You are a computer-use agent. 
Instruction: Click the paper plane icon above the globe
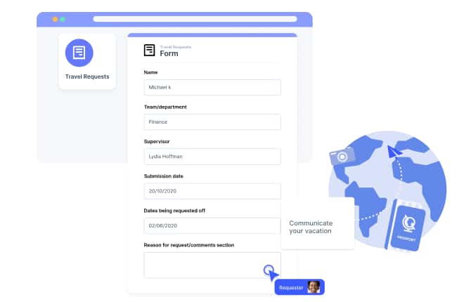pos(395,150)
